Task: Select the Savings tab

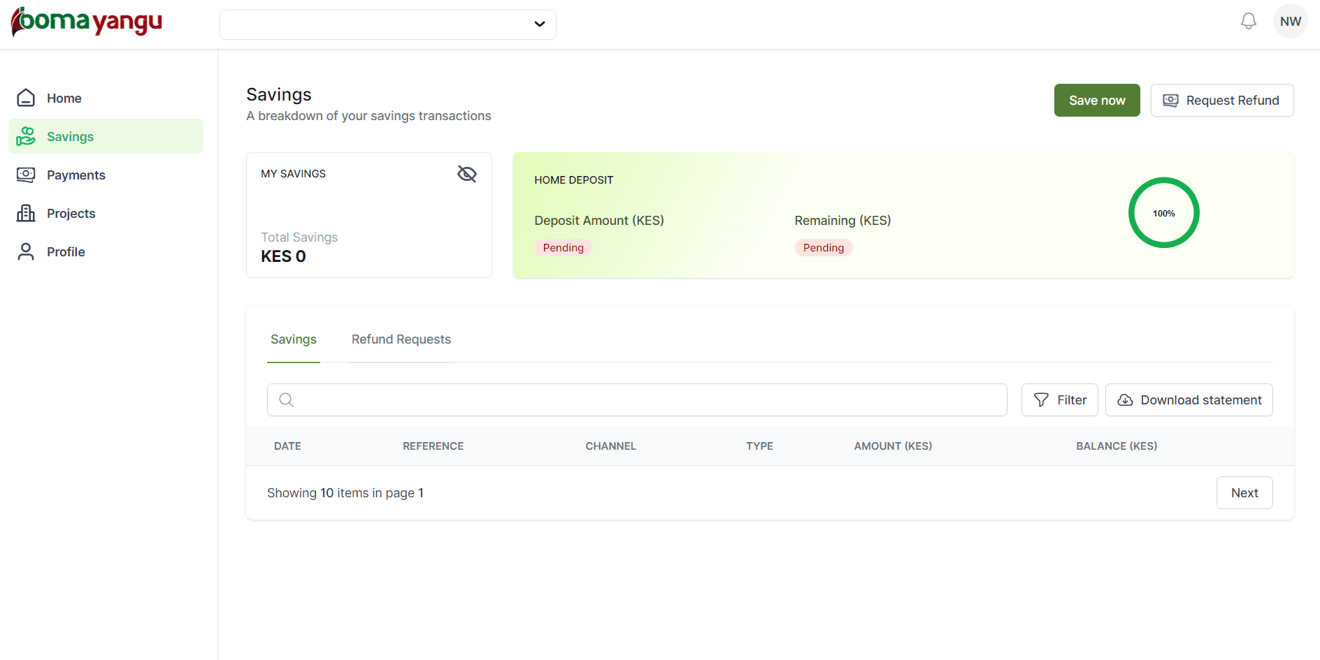Action: point(293,339)
